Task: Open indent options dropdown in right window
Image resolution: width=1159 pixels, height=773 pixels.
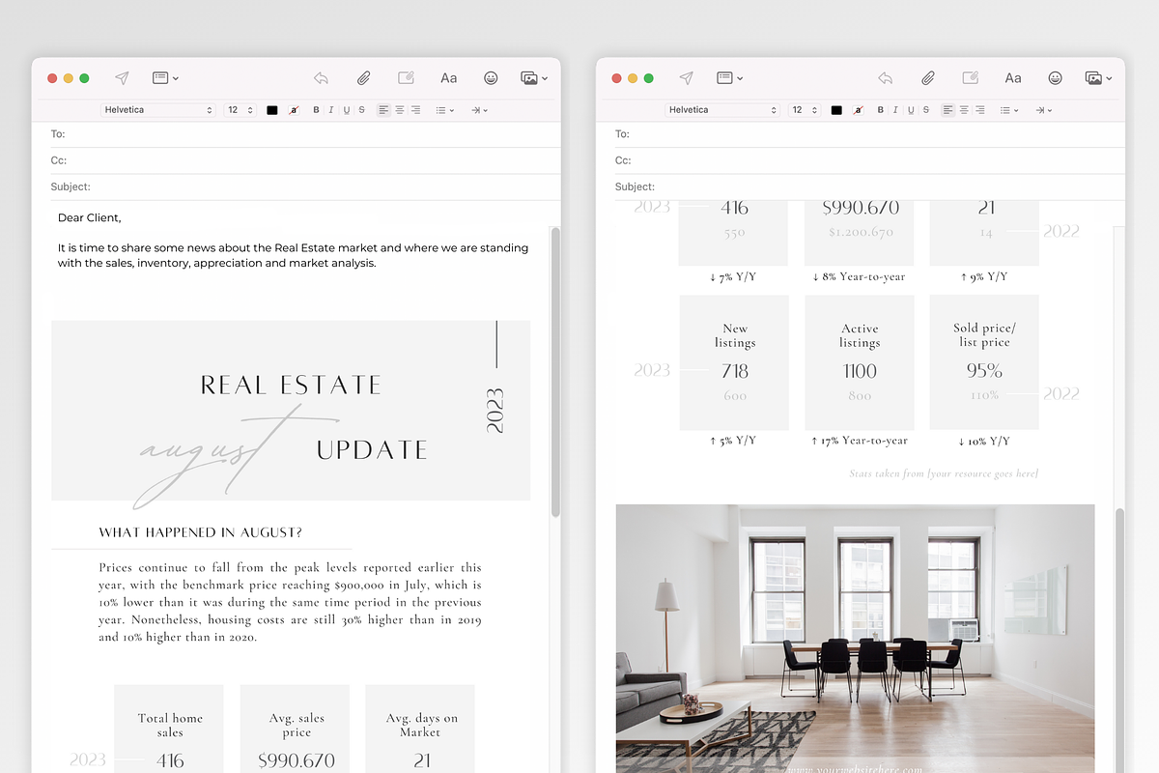Action: 1043,110
